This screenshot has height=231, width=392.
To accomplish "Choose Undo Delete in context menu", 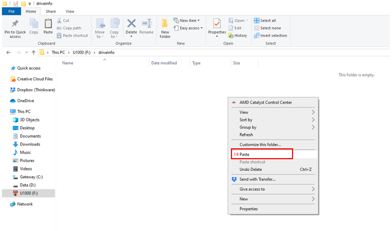I will (x=273, y=169).
